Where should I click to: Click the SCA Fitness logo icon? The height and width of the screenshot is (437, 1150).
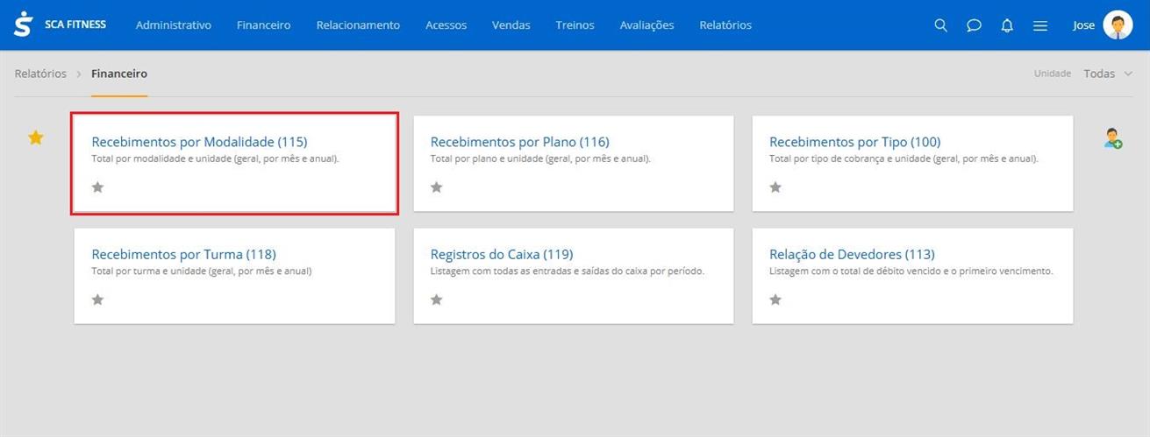tap(23, 25)
